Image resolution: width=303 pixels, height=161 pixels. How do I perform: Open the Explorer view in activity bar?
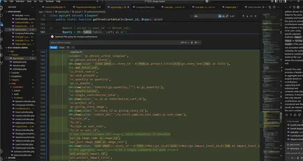[3, 7]
